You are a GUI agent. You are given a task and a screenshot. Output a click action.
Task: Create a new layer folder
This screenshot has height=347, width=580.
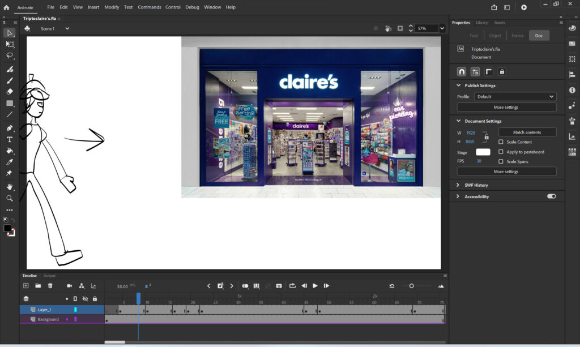coord(38,286)
